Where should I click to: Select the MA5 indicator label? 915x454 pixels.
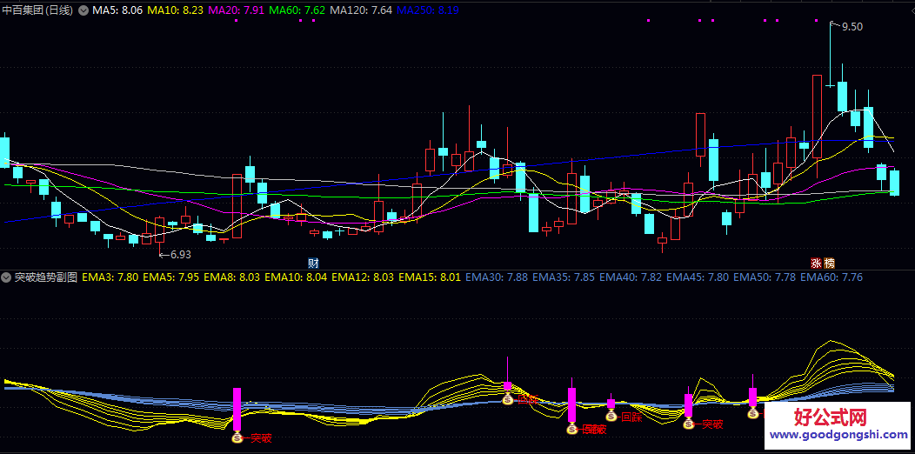pyautogui.click(x=117, y=10)
